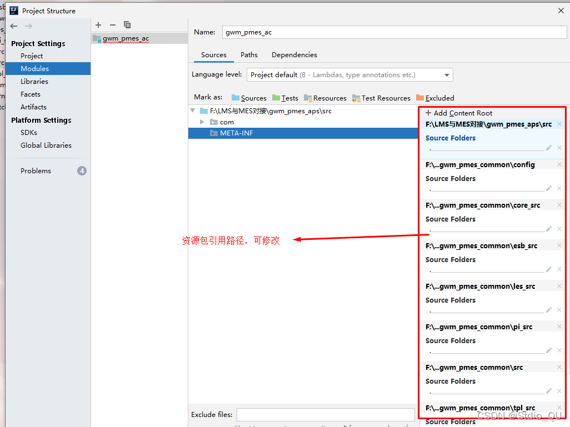This screenshot has height=427, width=570.
Task: Copy the selected module icon
Action: point(127,25)
